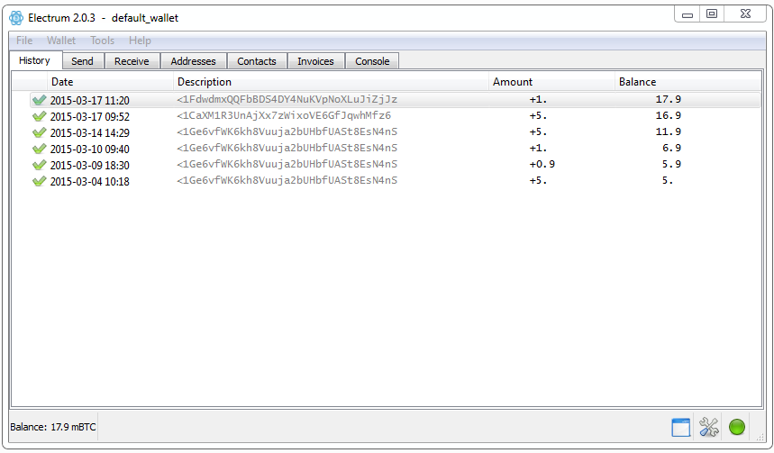Open the File menu
The image size is (774, 453).
click(x=24, y=41)
